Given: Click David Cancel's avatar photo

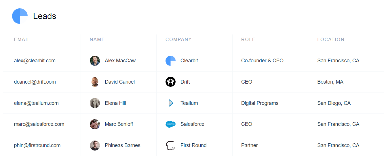Looking at the screenshot, I should pos(95,82).
